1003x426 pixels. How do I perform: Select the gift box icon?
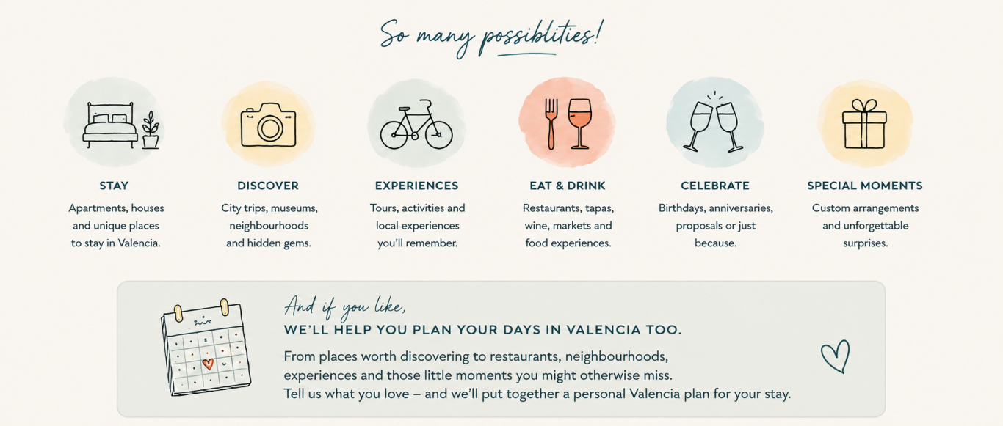[x=864, y=124]
